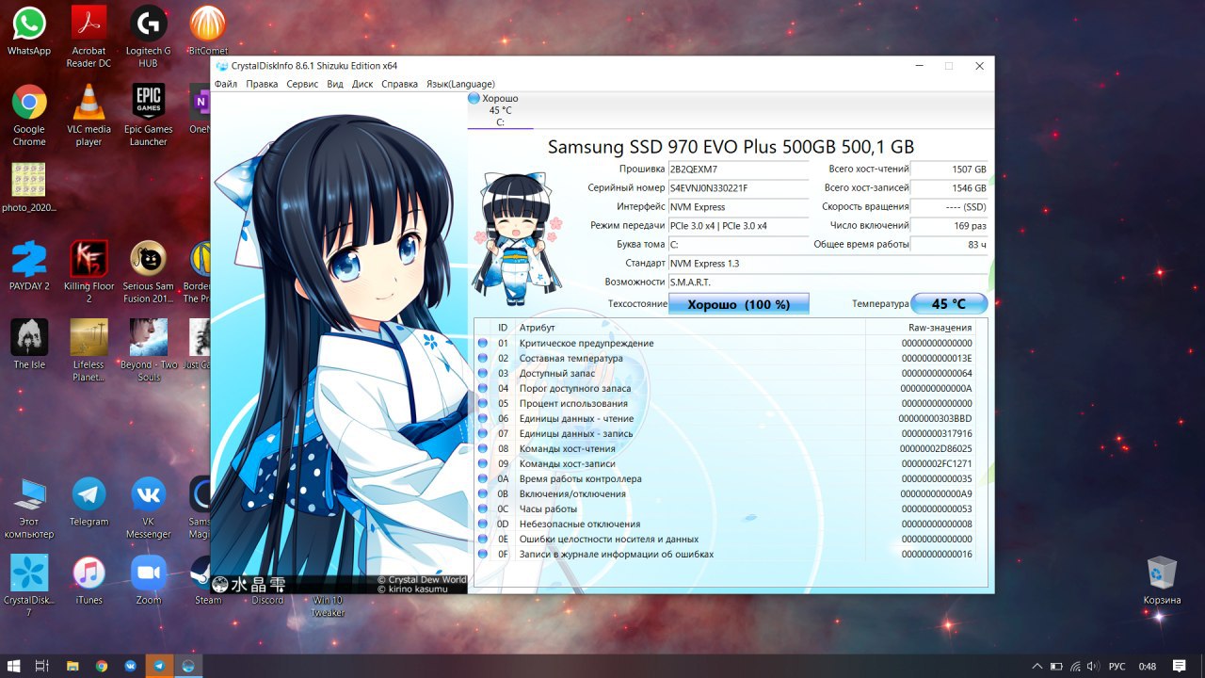This screenshot has width=1205, height=678.
Task: Select Небезопасные отключения attribute row
Action: coord(726,525)
